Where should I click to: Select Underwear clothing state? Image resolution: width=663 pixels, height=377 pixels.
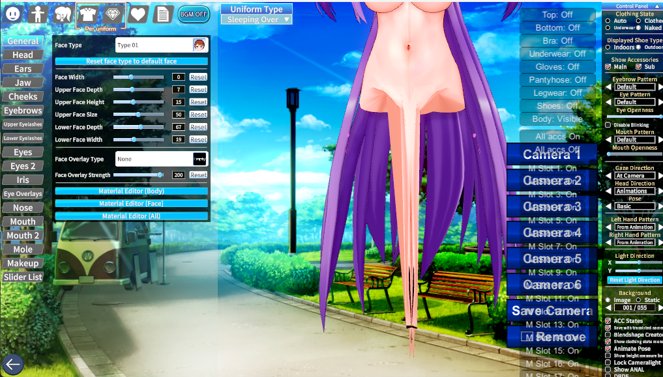(608, 28)
